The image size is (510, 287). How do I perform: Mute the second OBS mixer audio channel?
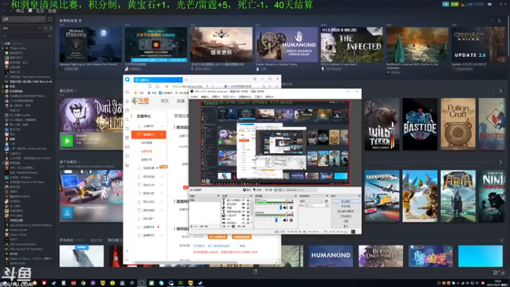[284, 220]
